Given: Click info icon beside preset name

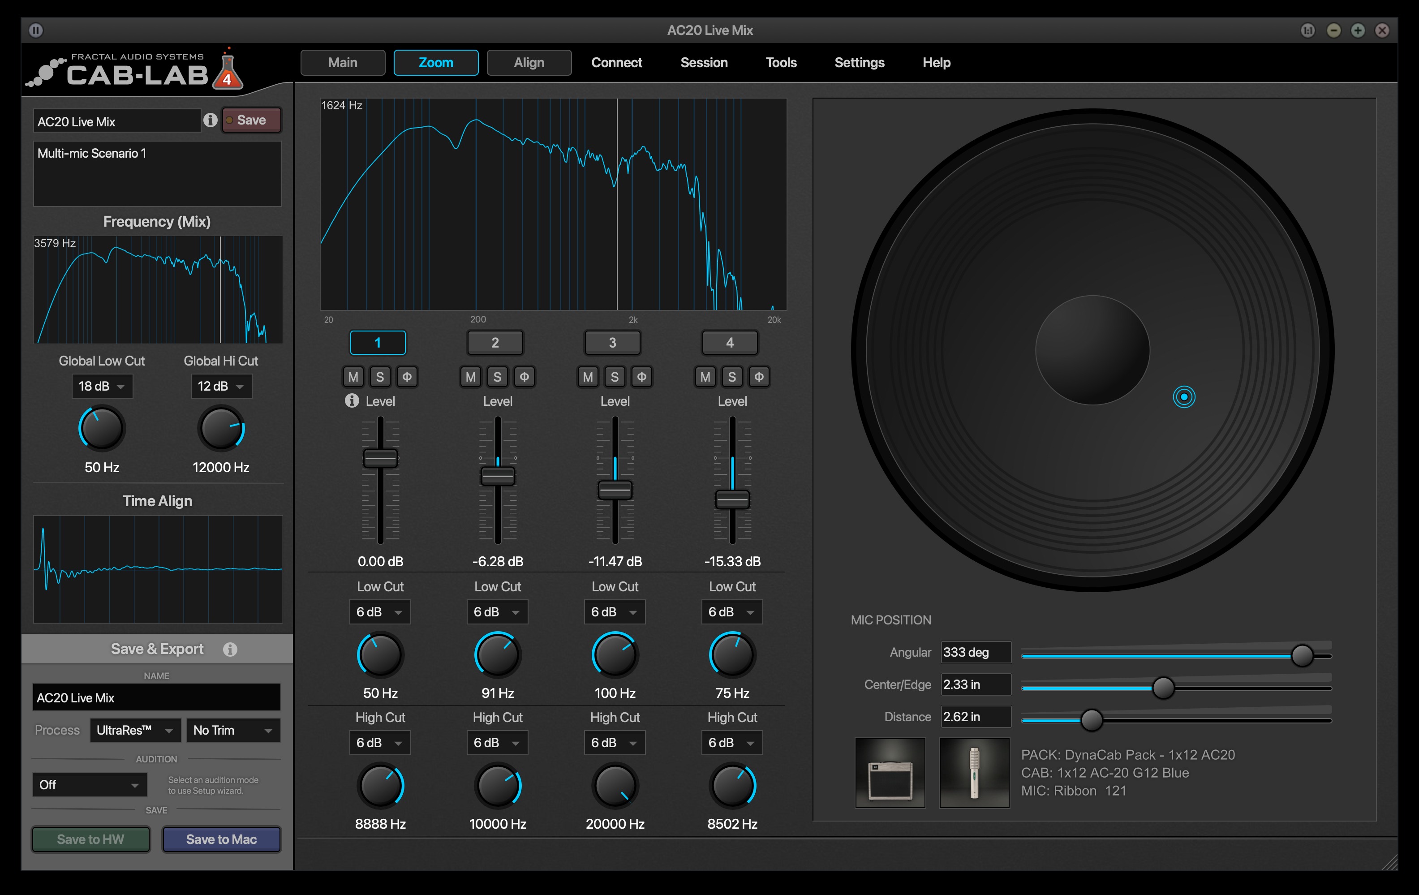Looking at the screenshot, I should pyautogui.click(x=211, y=120).
